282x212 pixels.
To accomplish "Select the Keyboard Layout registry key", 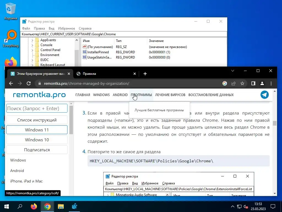I will (x=53, y=65).
